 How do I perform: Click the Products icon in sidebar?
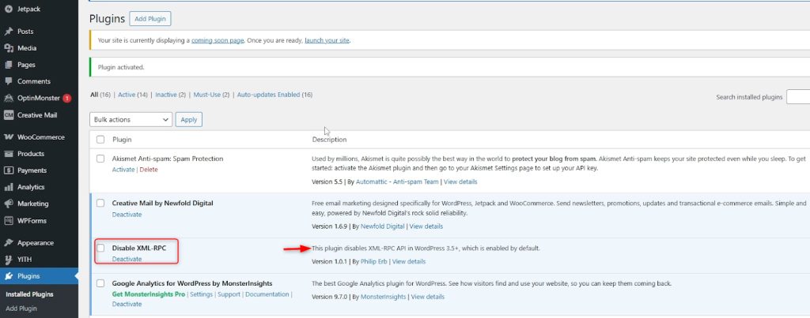click(x=8, y=154)
